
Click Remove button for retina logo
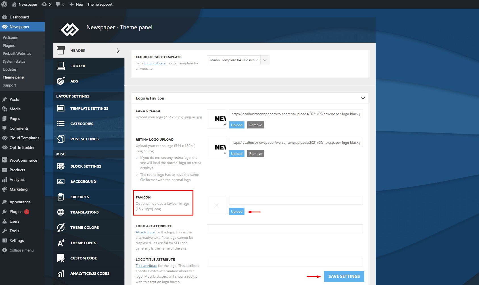click(256, 154)
